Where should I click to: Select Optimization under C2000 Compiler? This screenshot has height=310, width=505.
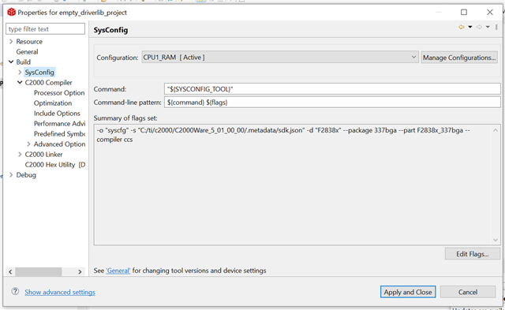pos(53,103)
